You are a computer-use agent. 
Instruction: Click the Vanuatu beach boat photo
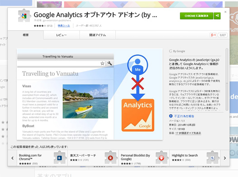click(x=86, y=101)
